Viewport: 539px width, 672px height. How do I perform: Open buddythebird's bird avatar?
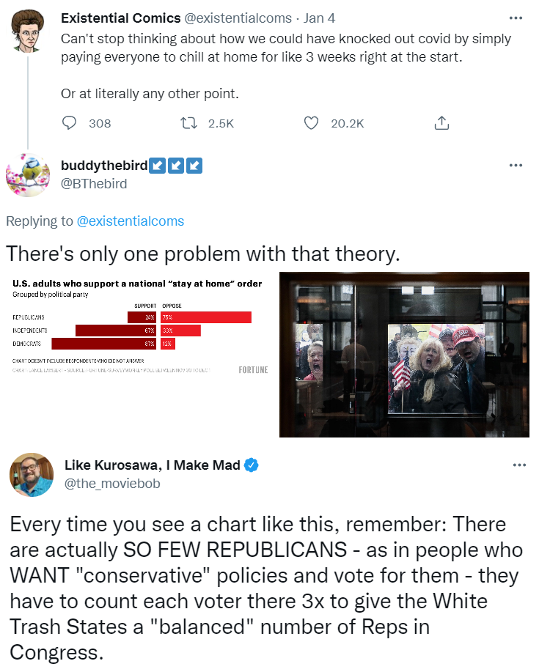28,175
